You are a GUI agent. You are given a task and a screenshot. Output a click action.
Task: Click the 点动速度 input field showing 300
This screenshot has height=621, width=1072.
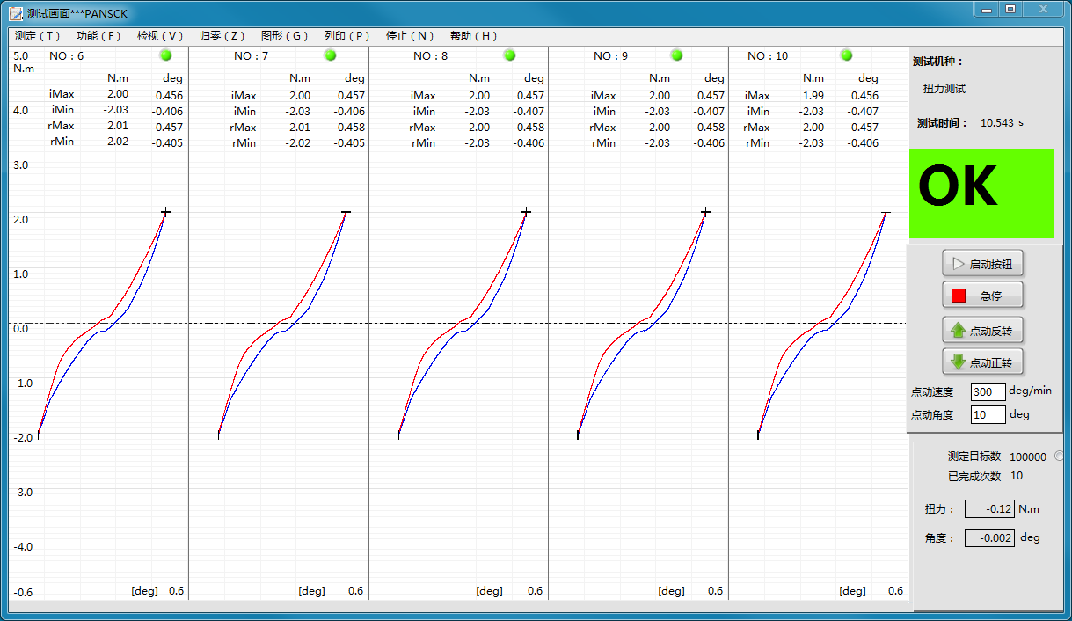(x=988, y=391)
